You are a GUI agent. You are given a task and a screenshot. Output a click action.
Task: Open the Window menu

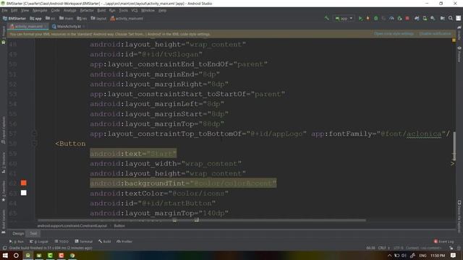click(148, 10)
